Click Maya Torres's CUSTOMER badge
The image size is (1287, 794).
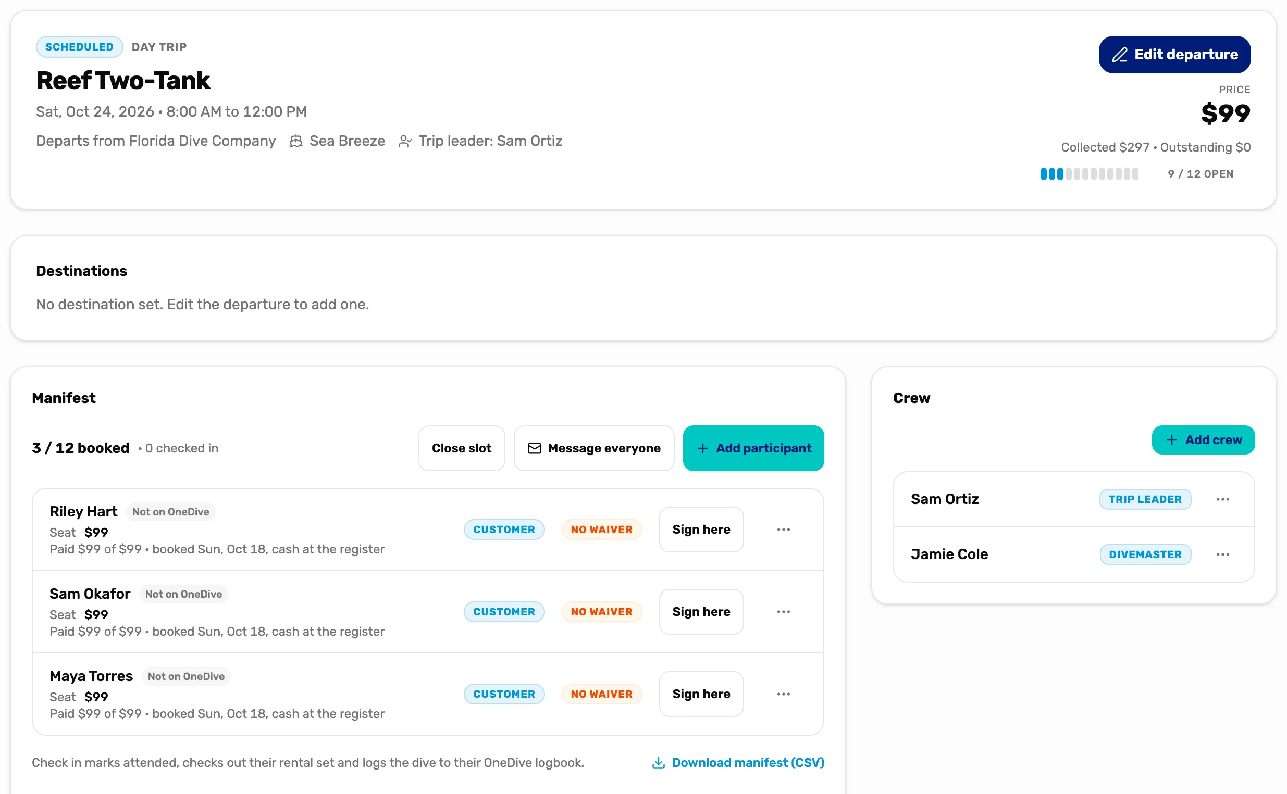click(x=504, y=694)
